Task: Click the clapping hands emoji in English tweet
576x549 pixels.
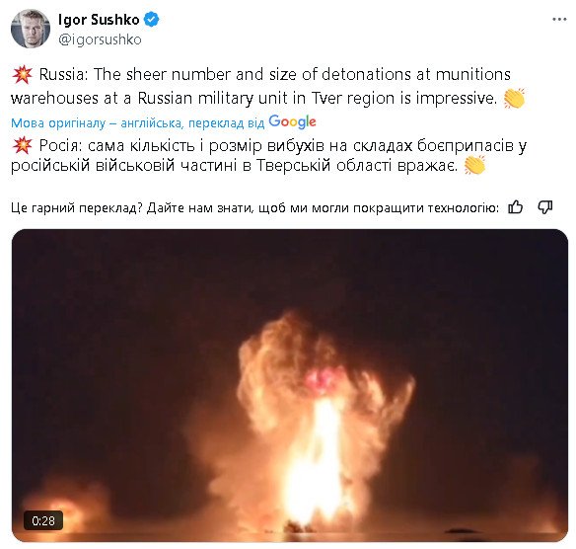Action: click(x=515, y=98)
